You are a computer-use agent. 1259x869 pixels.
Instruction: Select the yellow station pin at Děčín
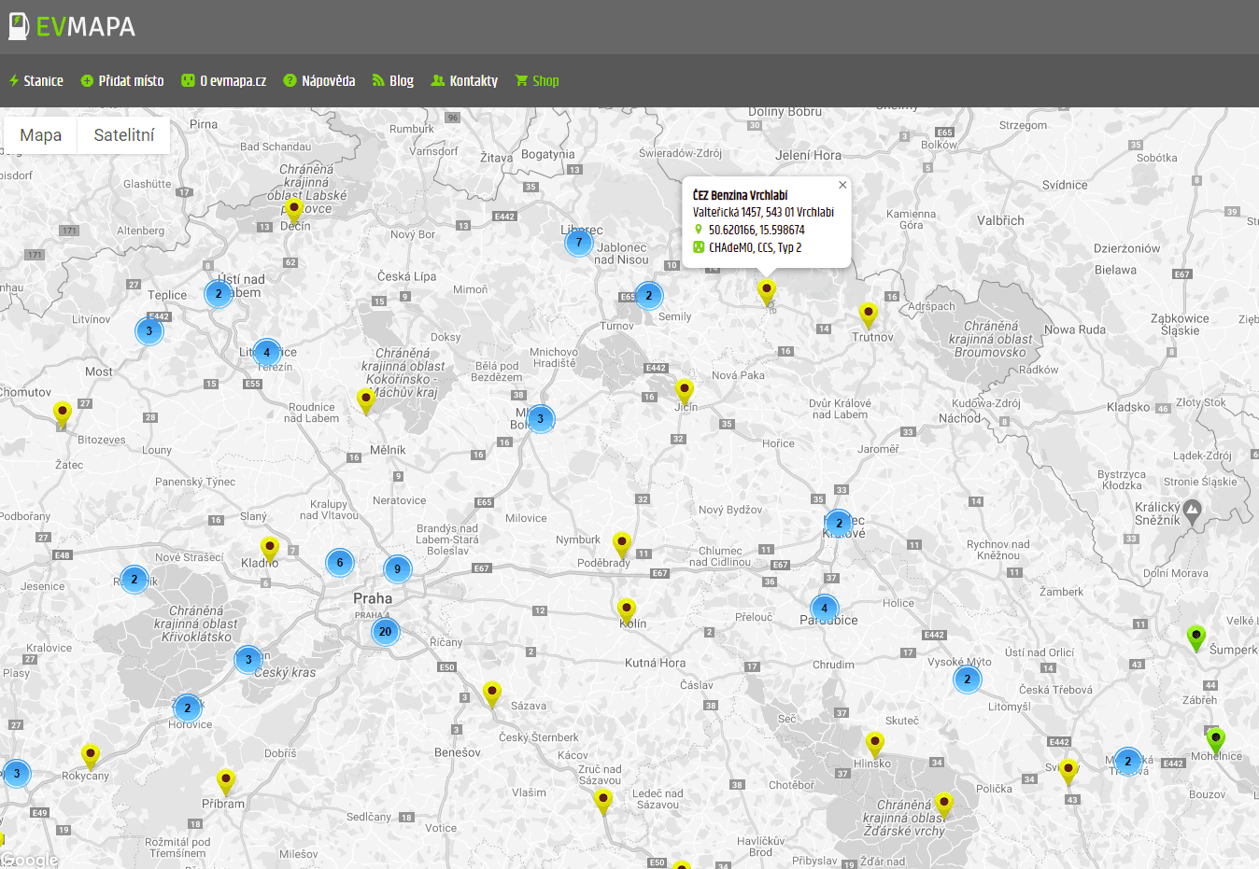pyautogui.click(x=294, y=211)
